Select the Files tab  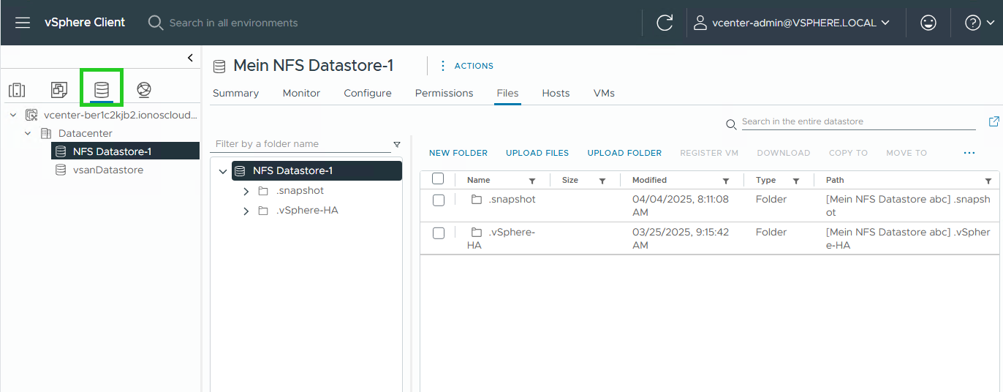(x=507, y=93)
